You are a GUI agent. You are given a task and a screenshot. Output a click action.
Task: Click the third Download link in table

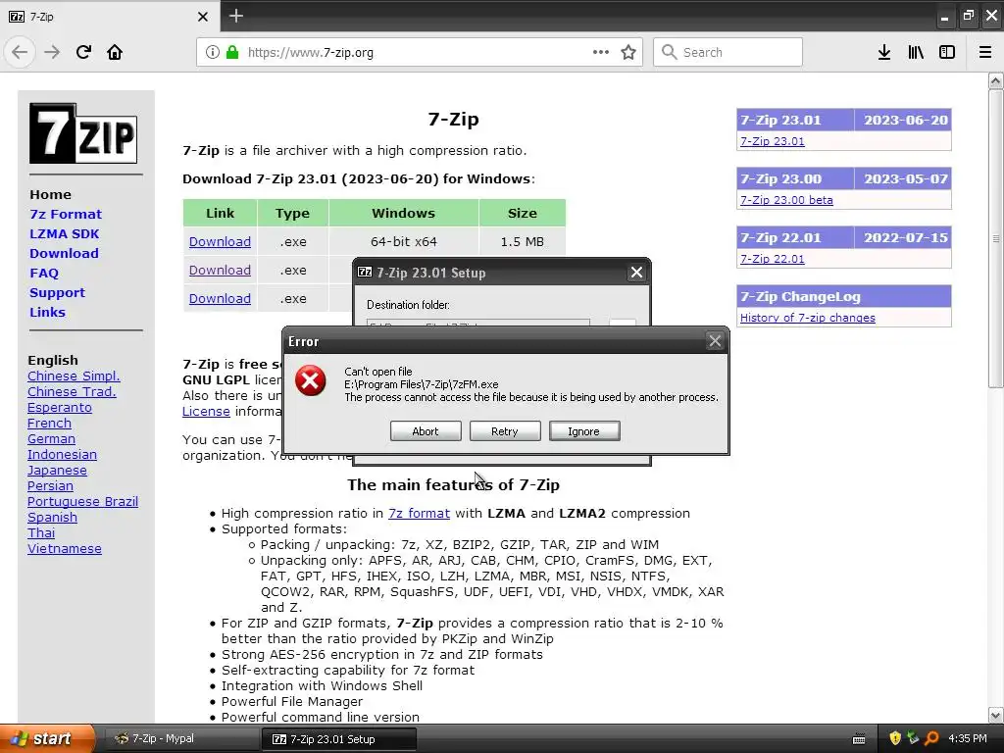[220, 298]
